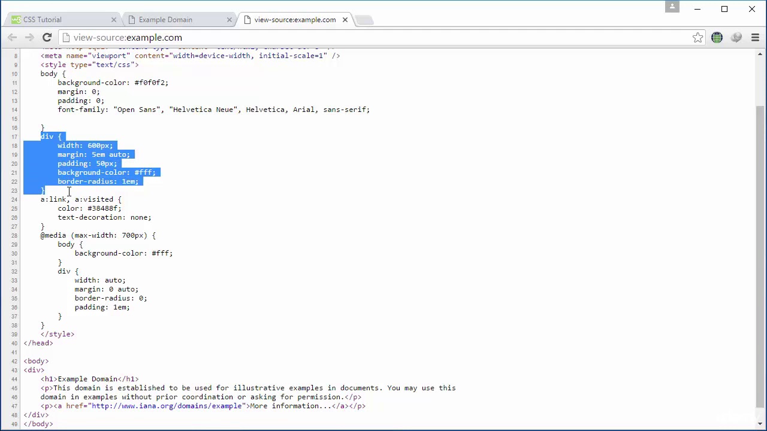Click the '<style type="text/css">' line
The image size is (767, 431).
89,65
